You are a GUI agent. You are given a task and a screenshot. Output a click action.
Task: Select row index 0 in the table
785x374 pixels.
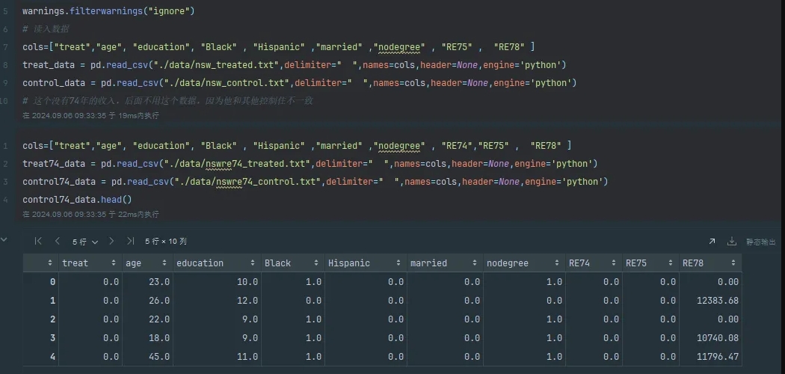52,282
